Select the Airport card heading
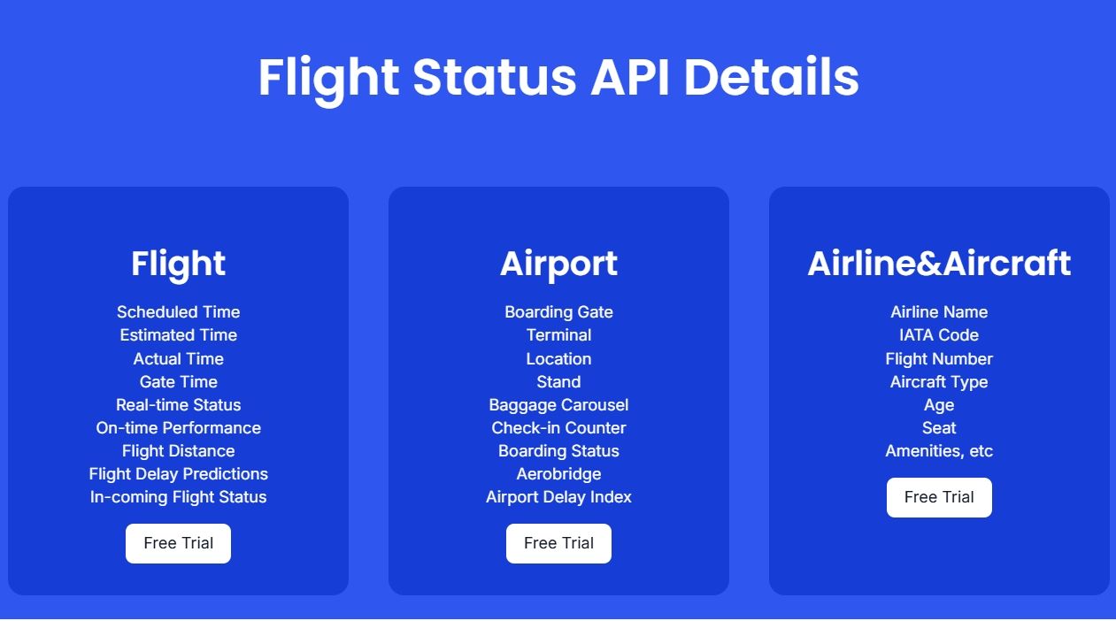The height and width of the screenshot is (621, 1116). (558, 264)
